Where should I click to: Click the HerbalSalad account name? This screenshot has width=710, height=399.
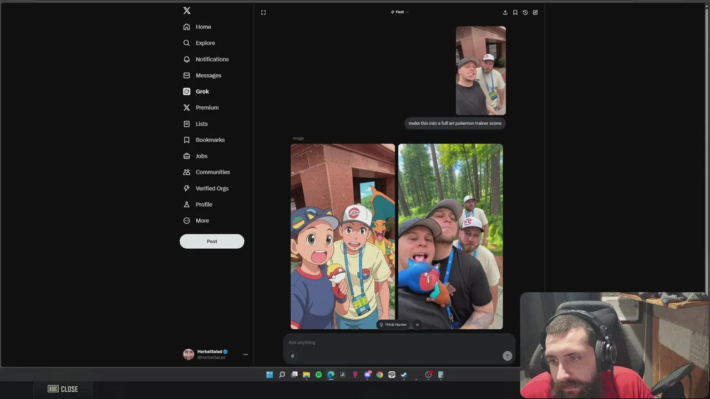[210, 351]
